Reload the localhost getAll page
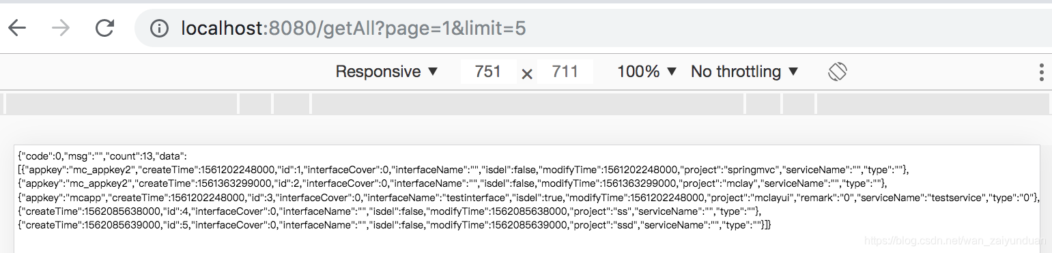 104,28
